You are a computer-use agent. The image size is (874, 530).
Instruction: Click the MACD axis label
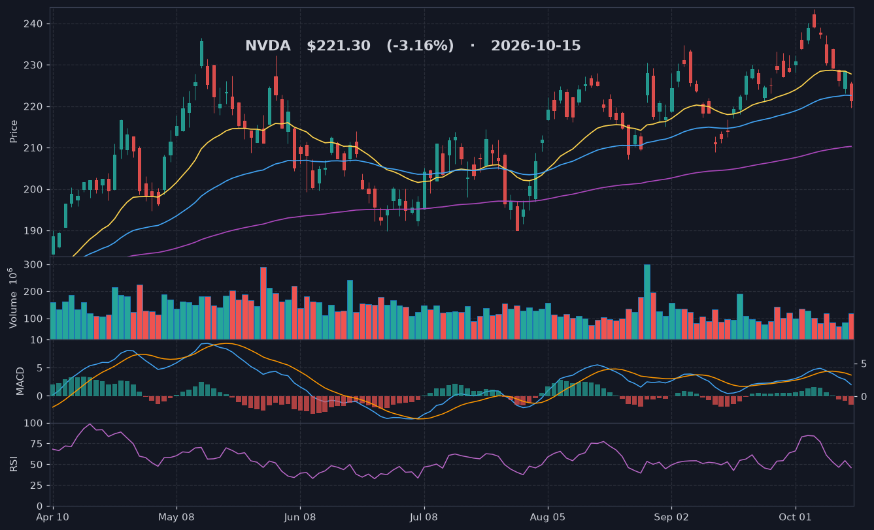(20, 381)
